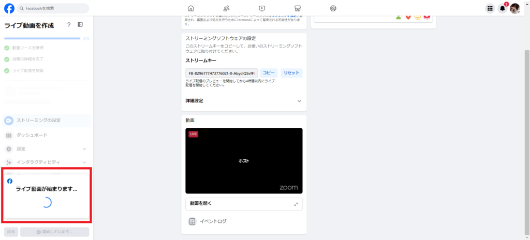Viewport: 530px width, 240px height.
Task: Collapse the sidebar panel icon
Action: click(80, 25)
